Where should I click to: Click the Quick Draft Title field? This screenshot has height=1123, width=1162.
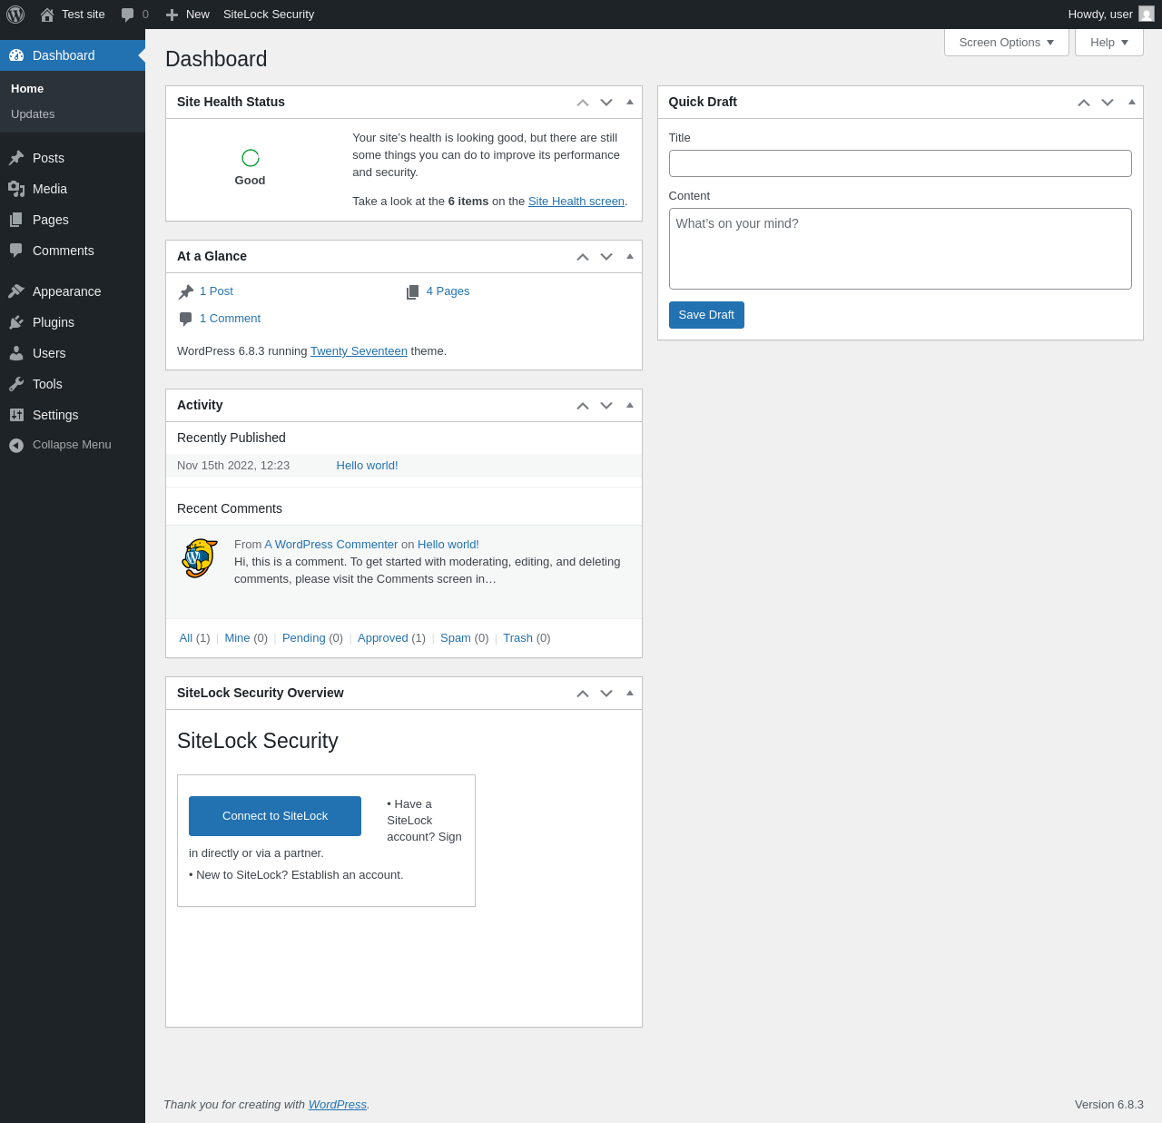click(901, 163)
